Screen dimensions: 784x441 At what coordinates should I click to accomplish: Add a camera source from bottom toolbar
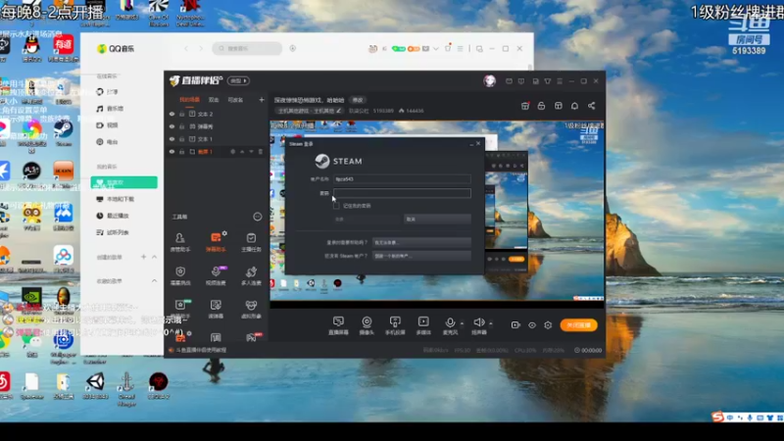(x=367, y=325)
